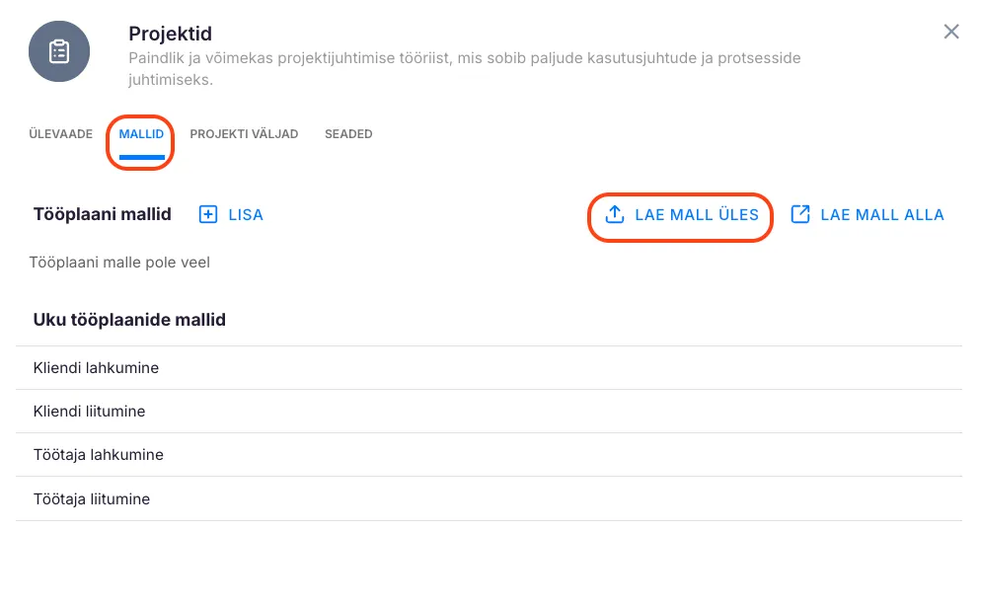The height and width of the screenshot is (607, 981).
Task: Click the Projektid title text
Action: tap(170, 35)
